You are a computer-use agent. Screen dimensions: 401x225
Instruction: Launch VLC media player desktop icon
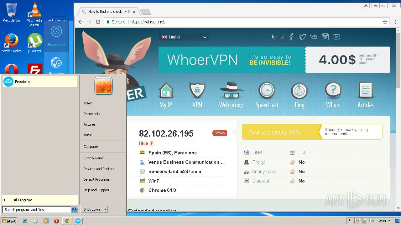click(x=34, y=14)
